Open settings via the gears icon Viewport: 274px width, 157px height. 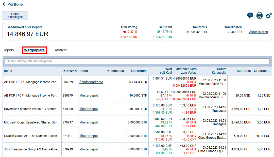pos(269,16)
